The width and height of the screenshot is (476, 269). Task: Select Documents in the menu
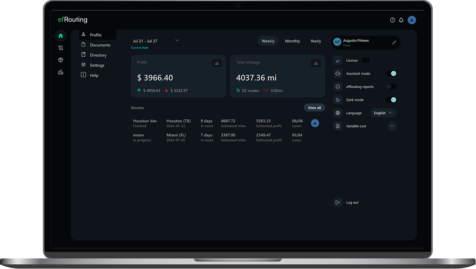coord(100,45)
